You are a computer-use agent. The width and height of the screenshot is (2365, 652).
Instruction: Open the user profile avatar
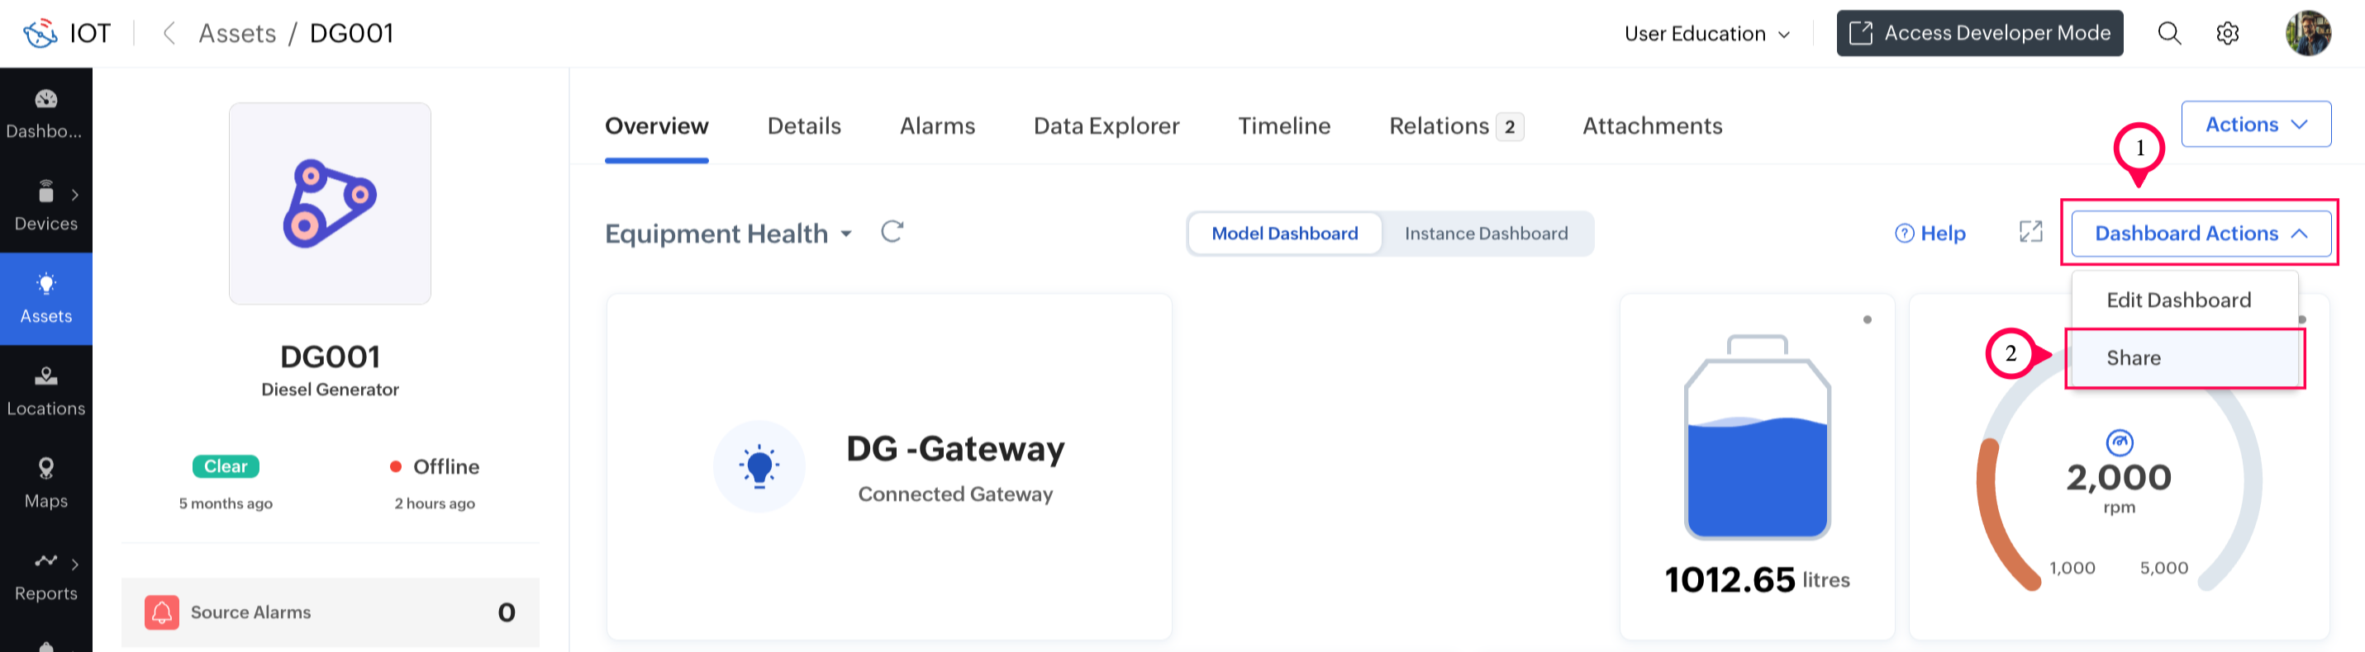(x=2308, y=34)
